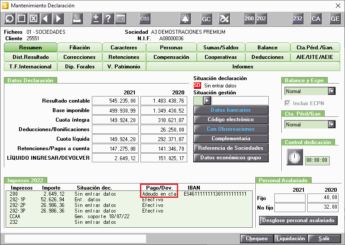Image resolution: width=345 pixels, height=245 pixels.
Task: Expand the Balance y Ecpn dropdown
Action: 332,91
